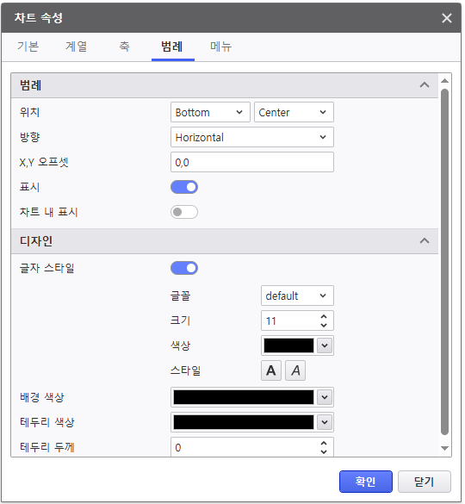
Task: Apply italic style with the slanted A button
Action: tap(295, 370)
